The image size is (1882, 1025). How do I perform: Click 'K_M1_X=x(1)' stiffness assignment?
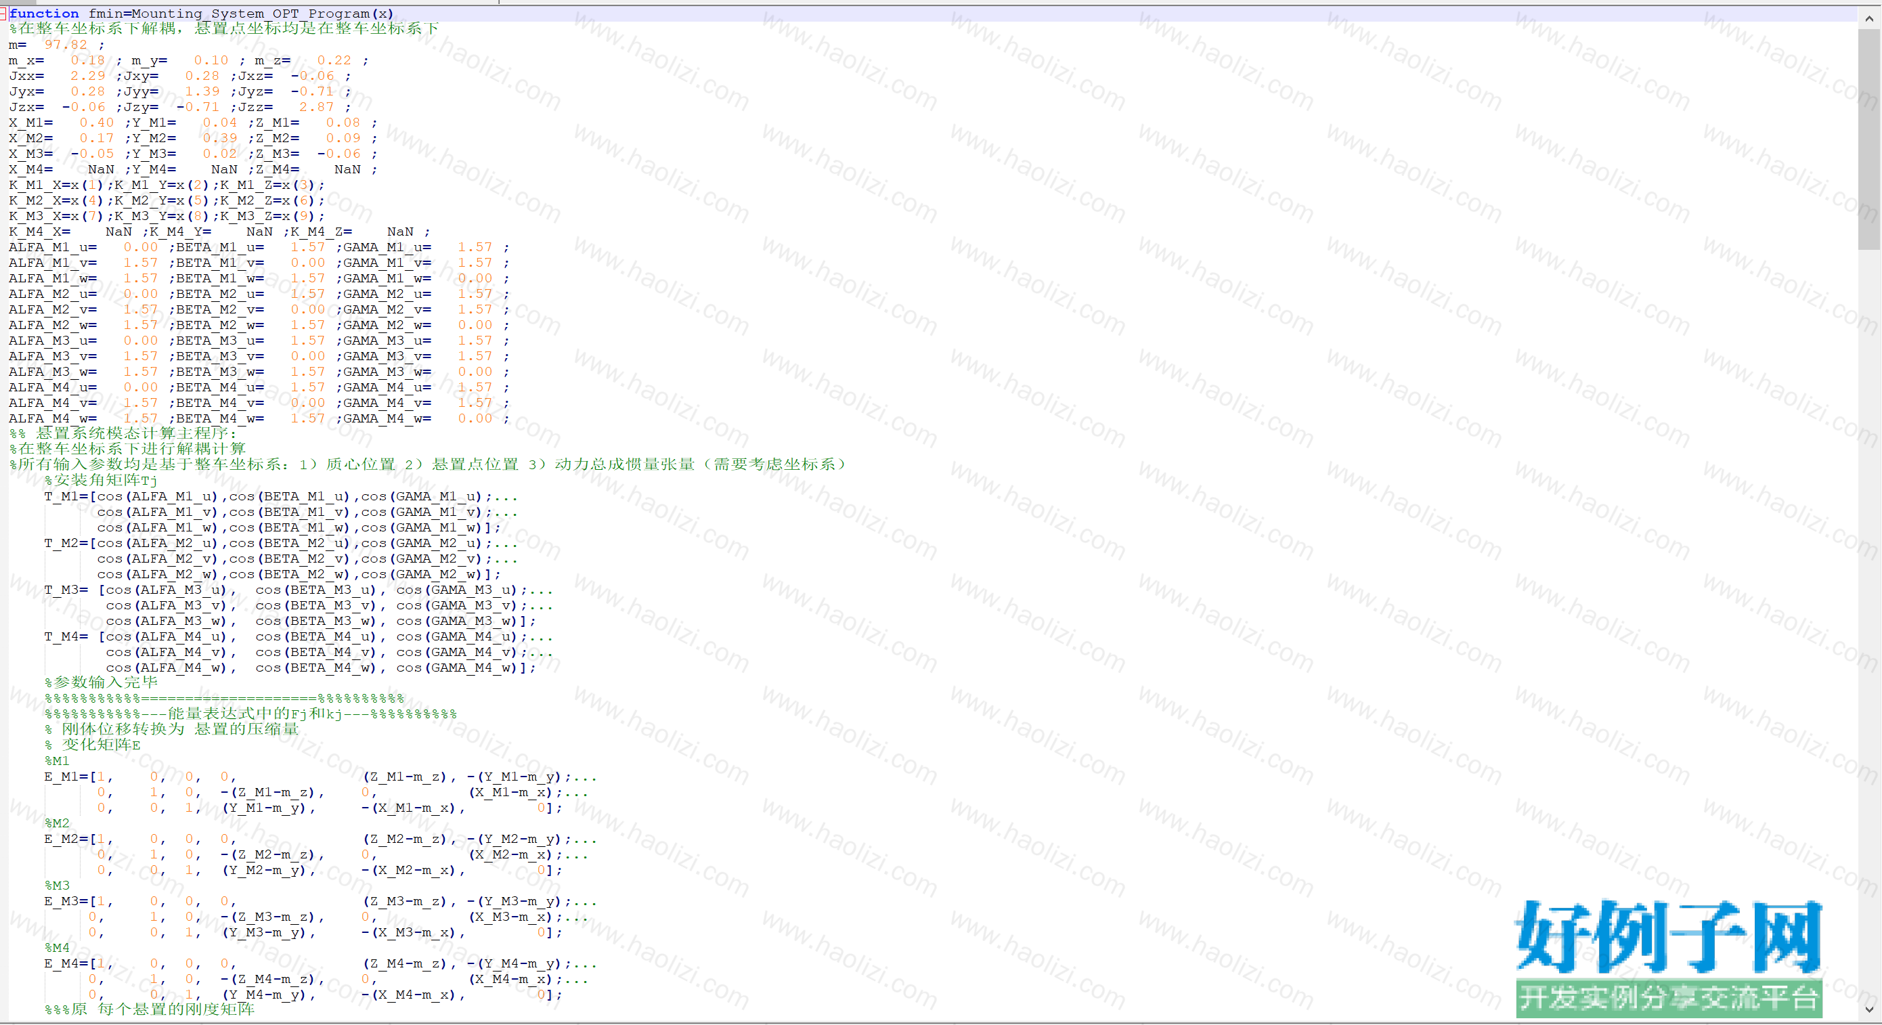tap(57, 185)
